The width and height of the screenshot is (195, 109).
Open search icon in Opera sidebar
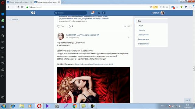tap(3, 36)
